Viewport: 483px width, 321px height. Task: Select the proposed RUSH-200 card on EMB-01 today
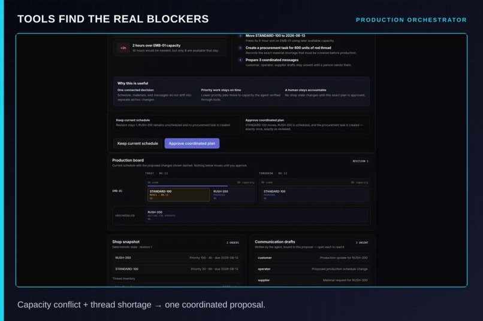click(233, 195)
